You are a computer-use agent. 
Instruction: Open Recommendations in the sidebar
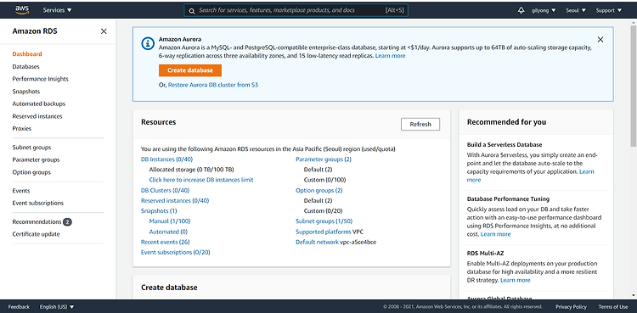[37, 221]
